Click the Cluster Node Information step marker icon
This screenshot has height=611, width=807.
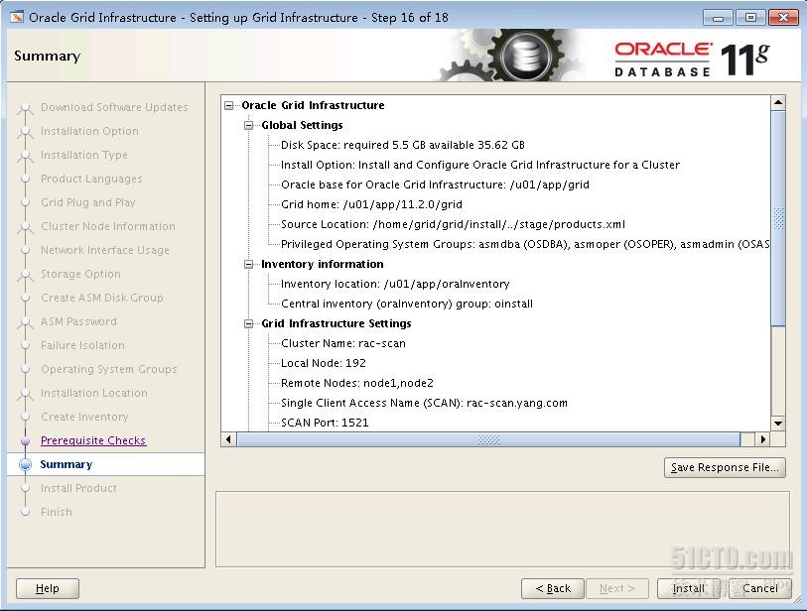[x=25, y=227]
